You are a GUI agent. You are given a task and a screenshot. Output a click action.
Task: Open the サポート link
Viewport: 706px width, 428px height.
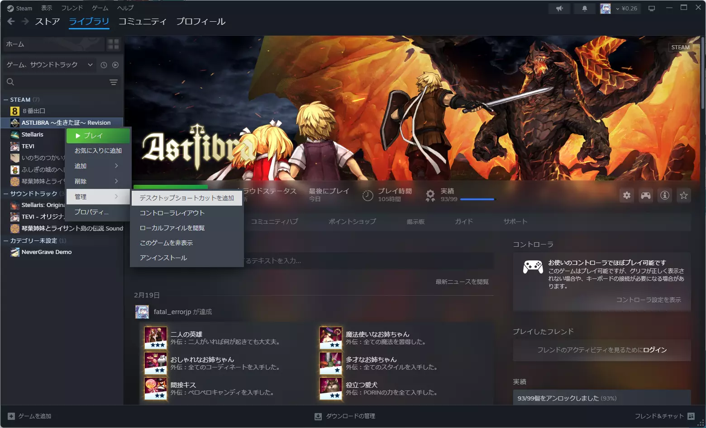pyautogui.click(x=515, y=221)
